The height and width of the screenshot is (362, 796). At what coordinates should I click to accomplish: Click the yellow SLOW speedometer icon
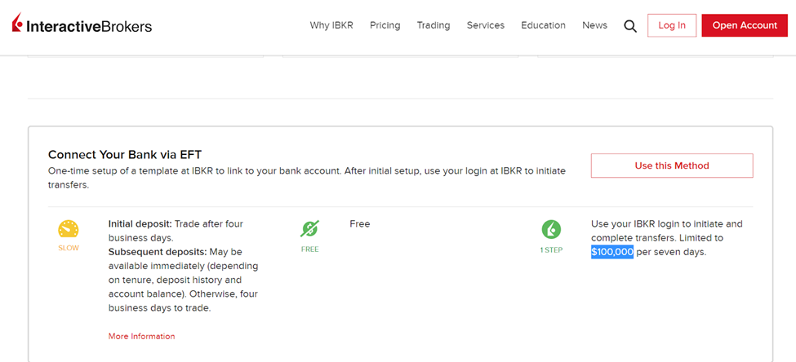pyautogui.click(x=69, y=229)
